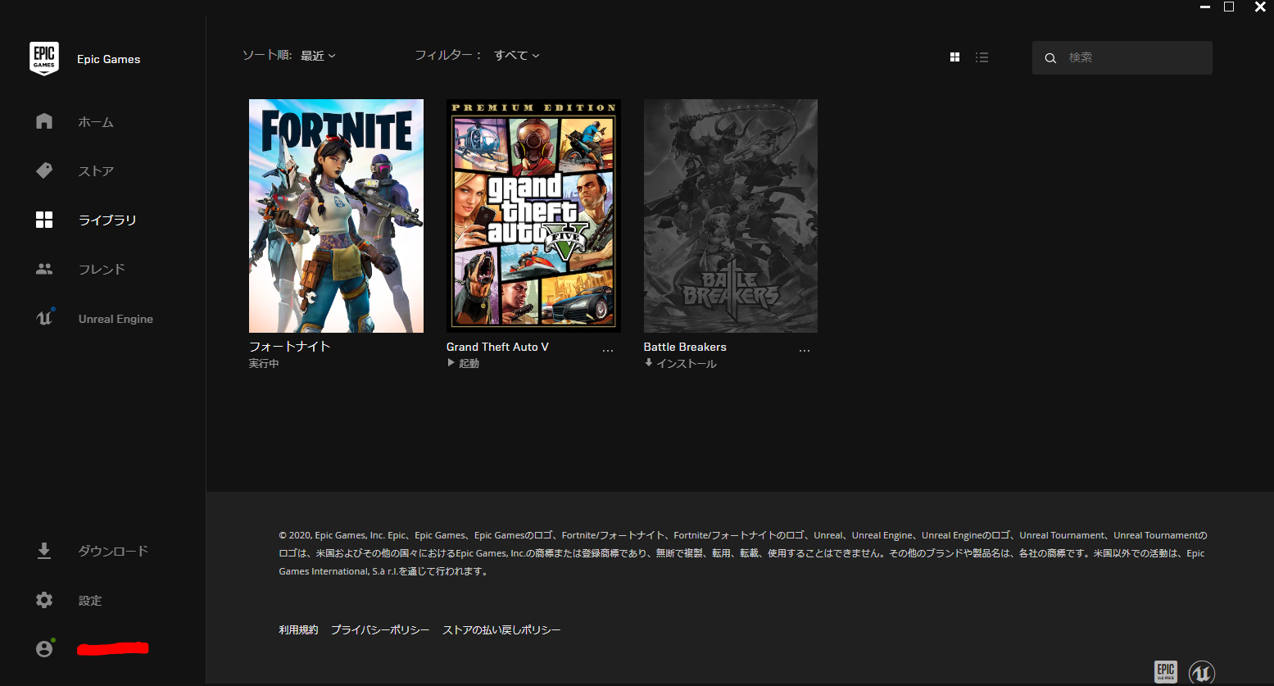Open ダウンロード in sidebar
1274x686 pixels.
113,551
